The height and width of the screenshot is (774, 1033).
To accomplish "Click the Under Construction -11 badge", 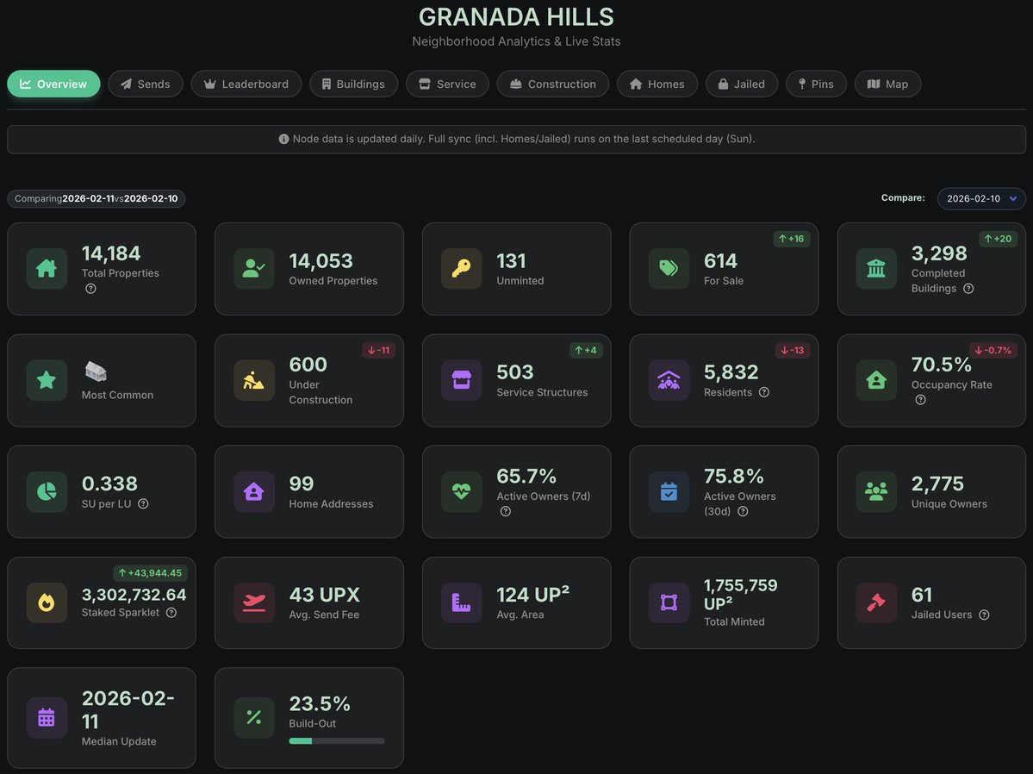I will click(x=379, y=350).
